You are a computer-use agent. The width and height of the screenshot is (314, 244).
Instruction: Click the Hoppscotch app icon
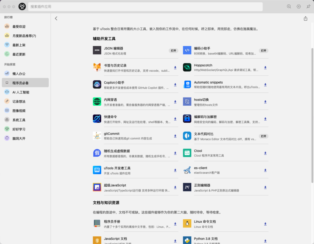pos(187,67)
